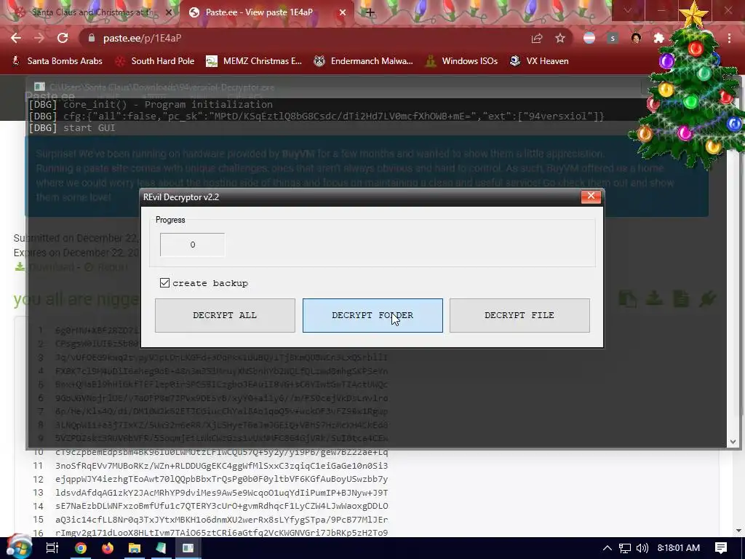Image resolution: width=745 pixels, height=559 pixels.
Task: Open the tab search chevron dropdown
Action: tap(628, 10)
